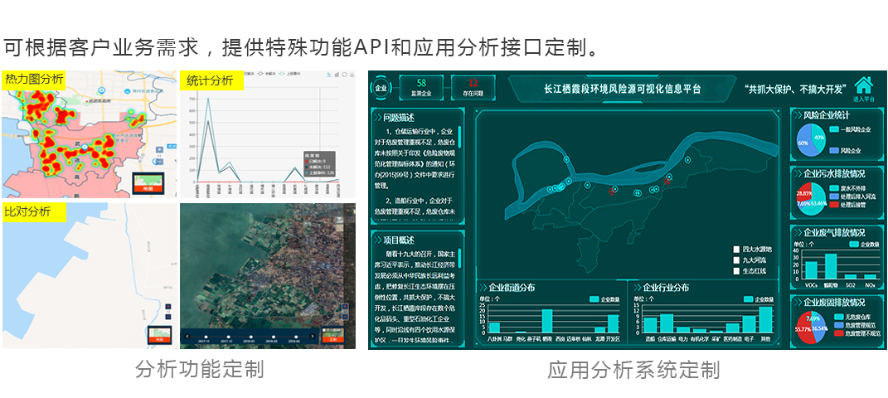Toggle the 四大水源地 checkbox
888x398 pixels.
735,249
